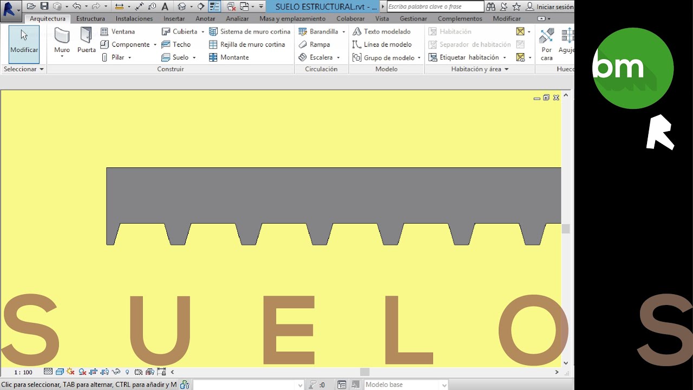Click the Redo arrow icon
This screenshot has width=693, height=390.
pyautogui.click(x=96, y=6)
